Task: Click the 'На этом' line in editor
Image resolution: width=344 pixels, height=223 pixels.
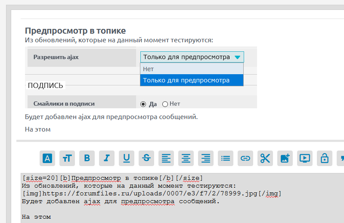Action: tap(36, 217)
